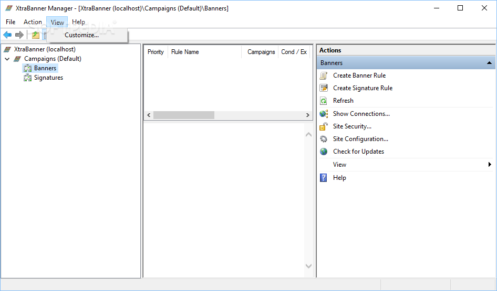This screenshot has height=291, width=497.
Task: Click the horizontal scrollbar right arrow
Action: coord(307,115)
